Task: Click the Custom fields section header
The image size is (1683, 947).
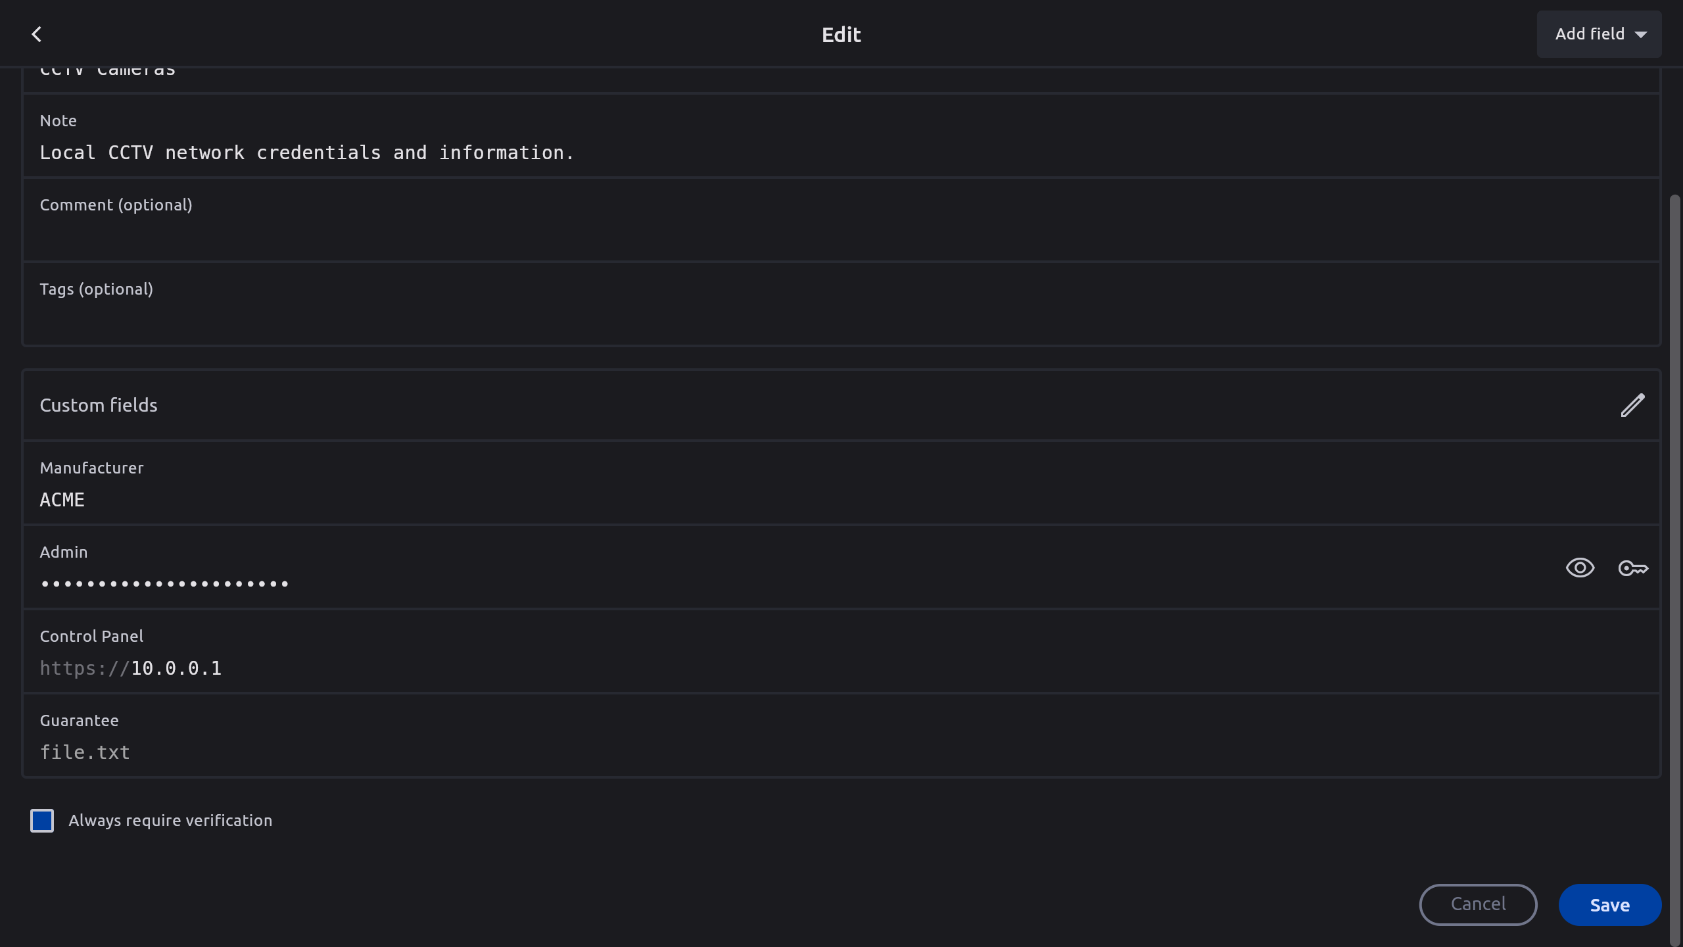Action: pos(99,405)
